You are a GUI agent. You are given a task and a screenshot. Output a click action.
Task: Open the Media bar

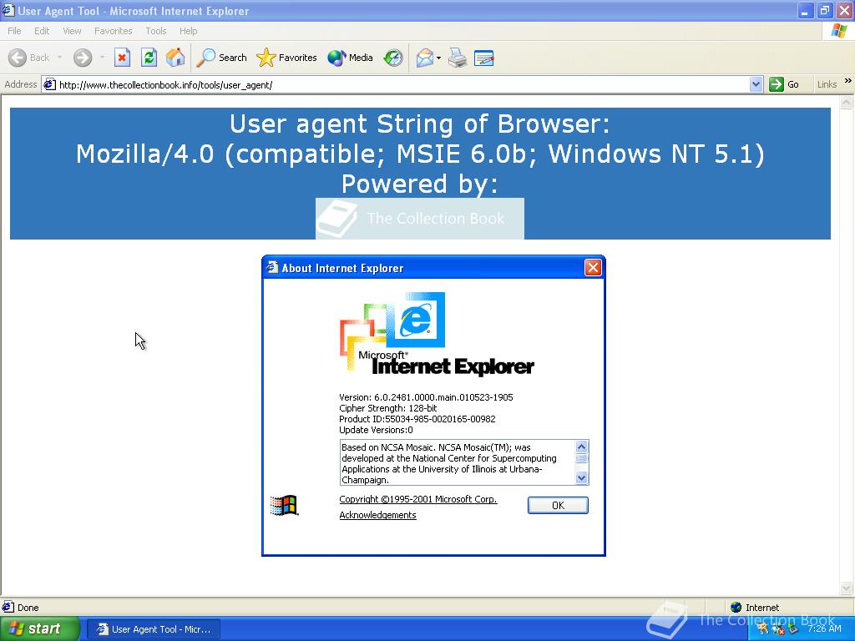(x=350, y=58)
